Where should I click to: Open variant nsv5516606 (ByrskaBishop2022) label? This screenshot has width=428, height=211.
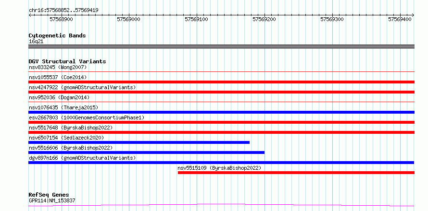[x=71, y=148]
